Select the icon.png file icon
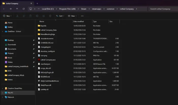 click(x=39, y=55)
